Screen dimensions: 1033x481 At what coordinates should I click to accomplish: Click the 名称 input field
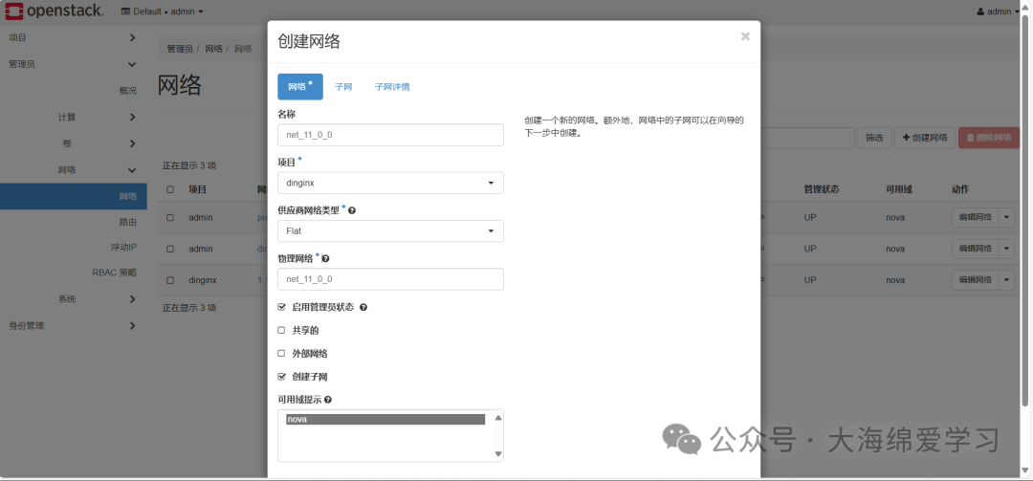[390, 135]
